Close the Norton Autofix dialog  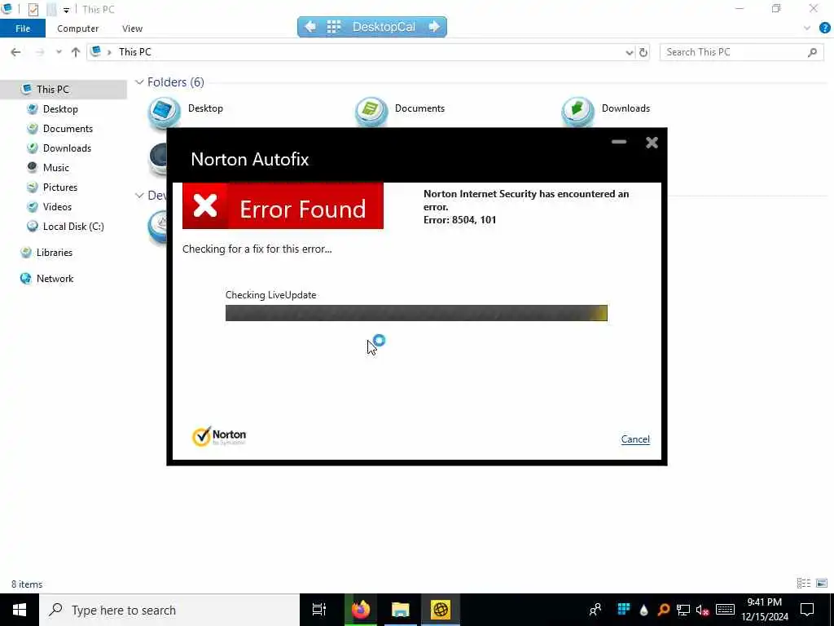(x=652, y=142)
